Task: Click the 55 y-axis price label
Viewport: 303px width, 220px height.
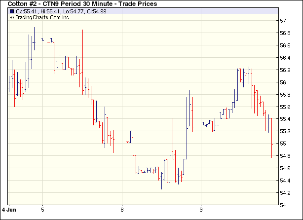Action: [x=283, y=144]
